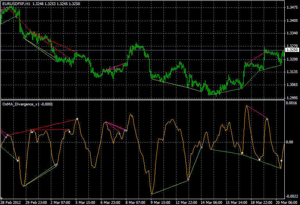The width and height of the screenshot is (300, 205).
Task: Click the 20 Mar 06:00 time label
Action: pos(286,203)
